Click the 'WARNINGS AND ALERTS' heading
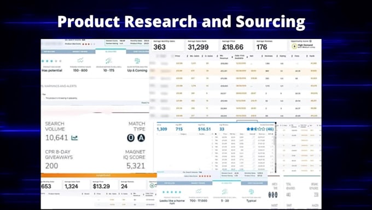This screenshot has height=210, width=372. [x=60, y=86]
